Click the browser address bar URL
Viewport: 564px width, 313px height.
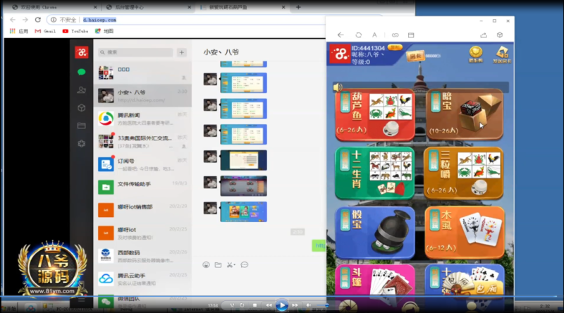(x=99, y=20)
